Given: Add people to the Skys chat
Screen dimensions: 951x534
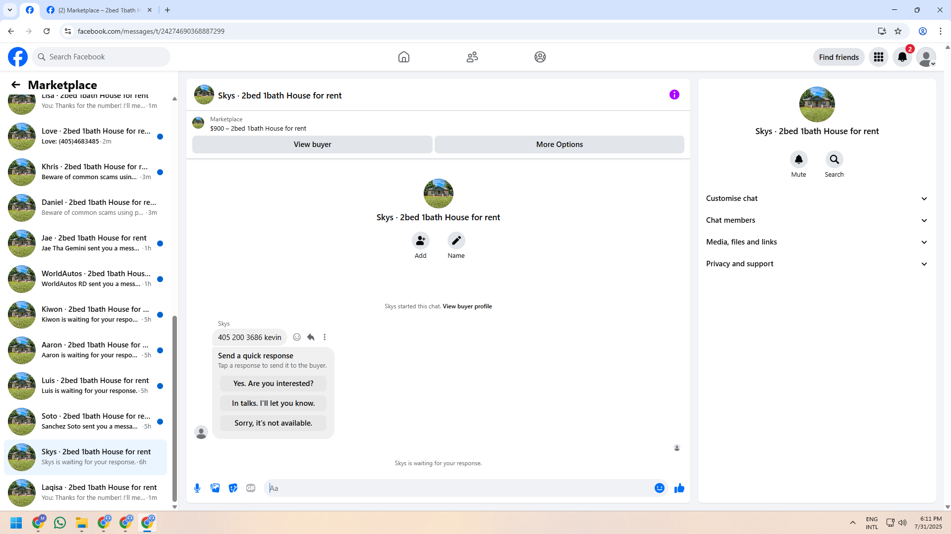Looking at the screenshot, I should point(420,241).
